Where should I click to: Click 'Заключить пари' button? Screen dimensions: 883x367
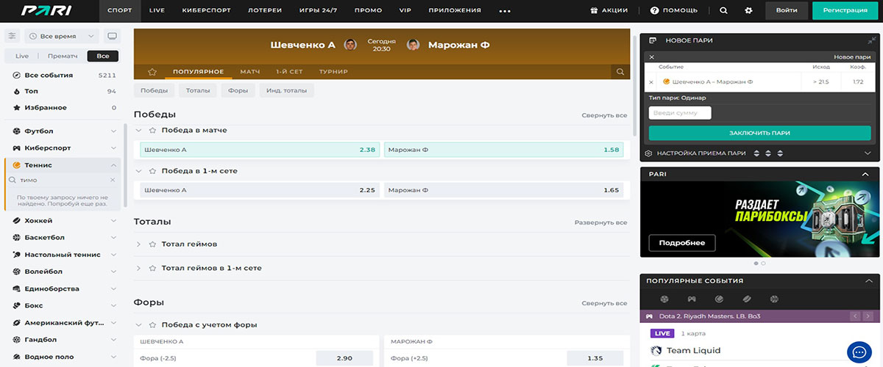759,133
